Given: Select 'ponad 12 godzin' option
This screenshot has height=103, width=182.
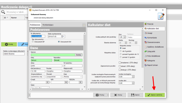Looking at the screenshot, I should pos(121,57).
